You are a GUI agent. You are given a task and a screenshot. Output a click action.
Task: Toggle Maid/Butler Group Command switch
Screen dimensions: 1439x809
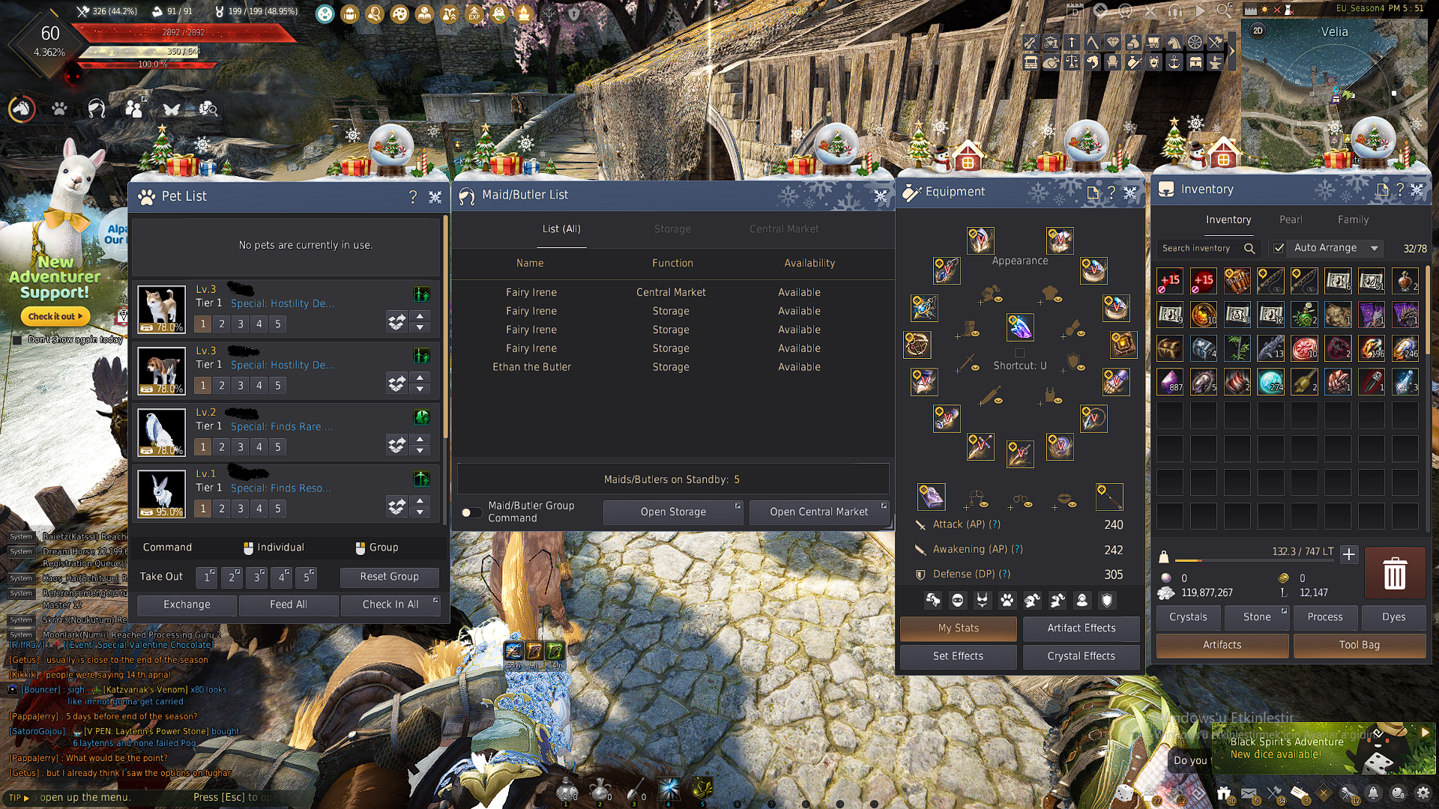point(471,512)
